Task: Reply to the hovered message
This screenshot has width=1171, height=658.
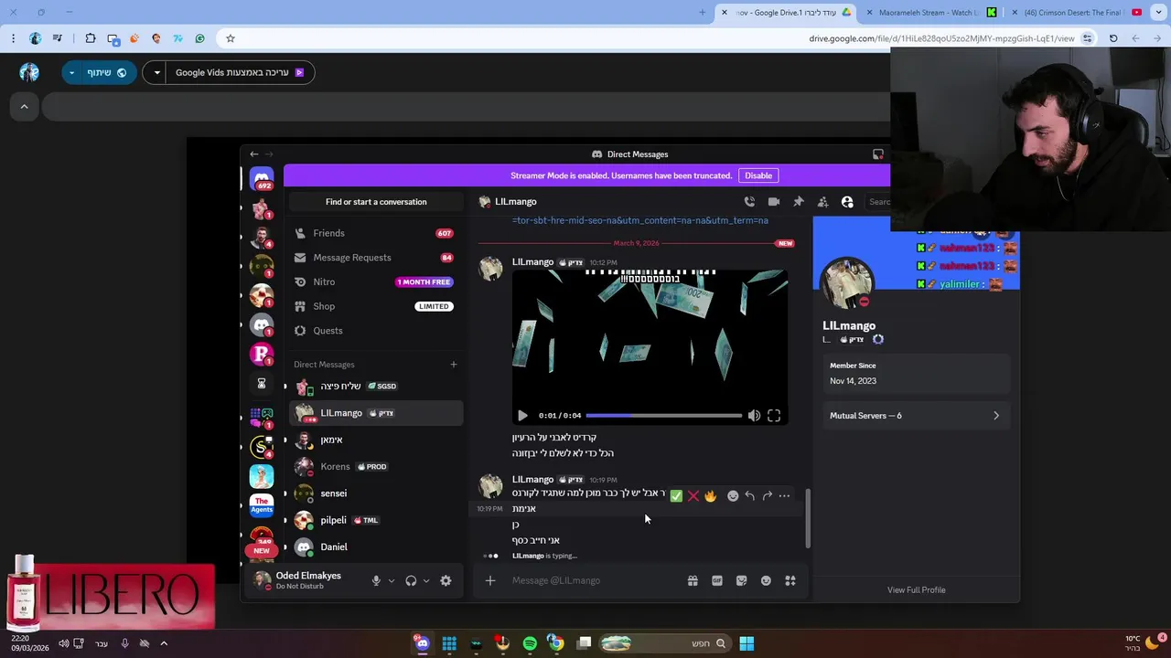Action: (x=750, y=496)
